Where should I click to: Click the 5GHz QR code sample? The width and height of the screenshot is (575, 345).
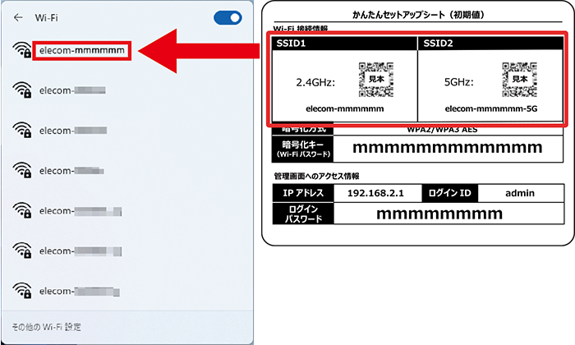click(519, 80)
